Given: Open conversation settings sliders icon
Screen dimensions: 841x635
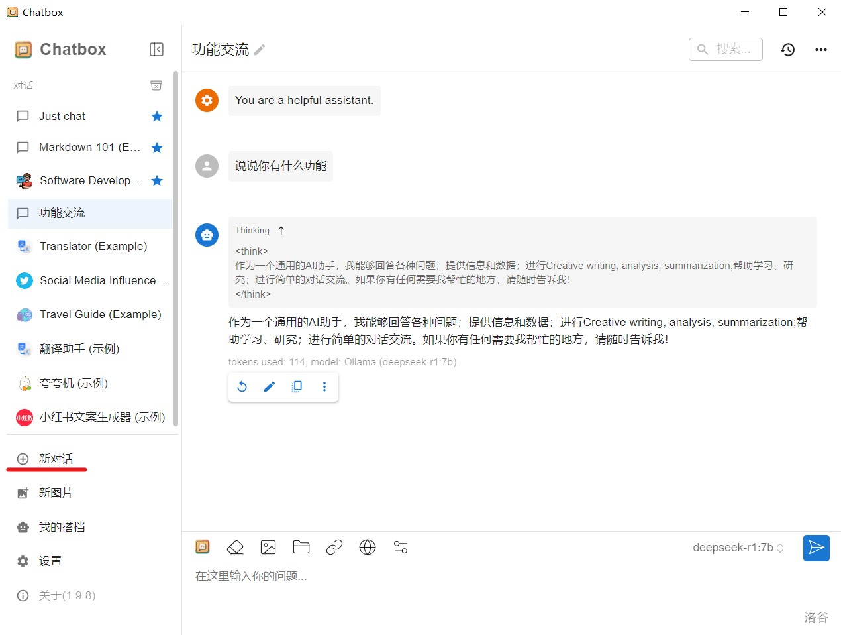Looking at the screenshot, I should tap(401, 548).
